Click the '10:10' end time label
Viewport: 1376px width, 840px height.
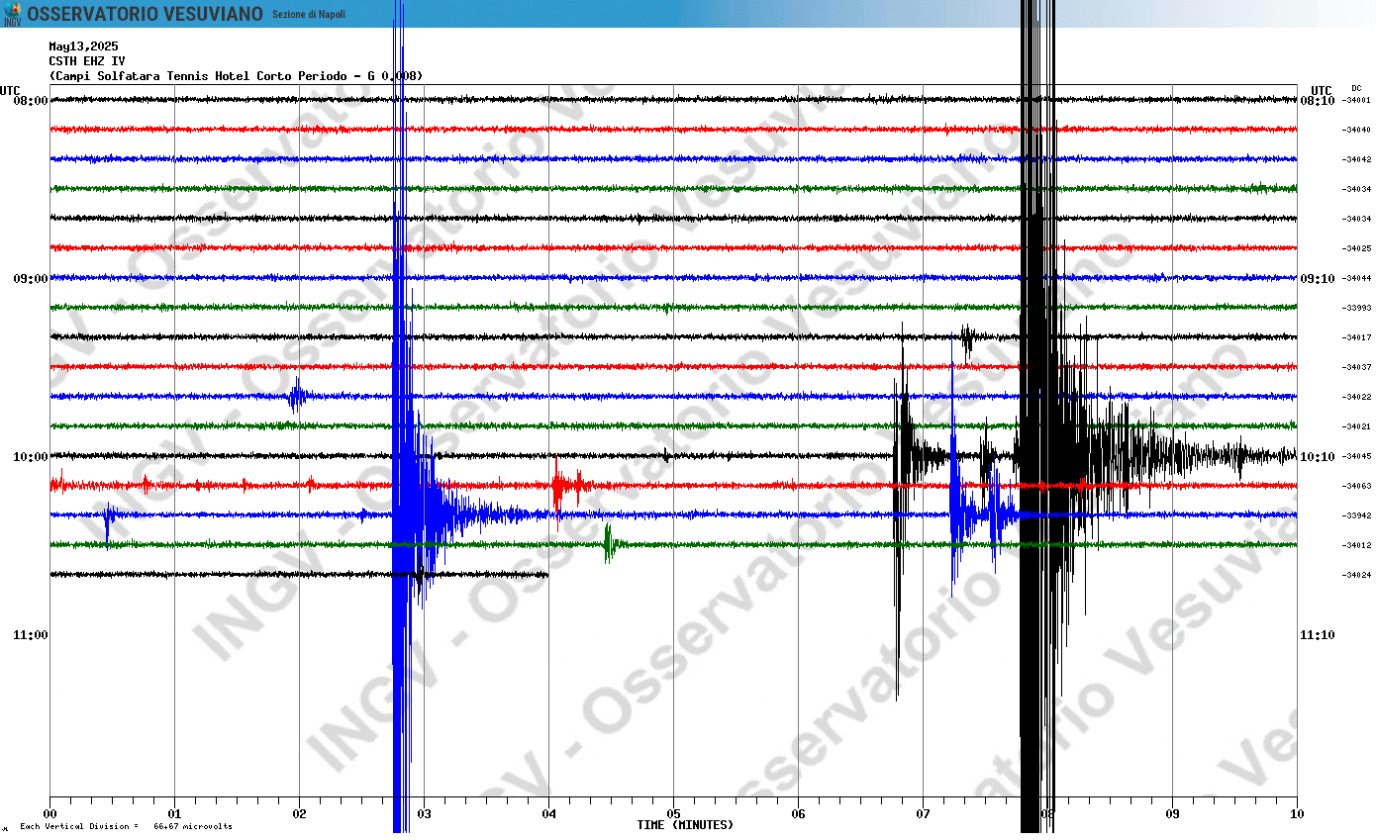tap(1318, 457)
